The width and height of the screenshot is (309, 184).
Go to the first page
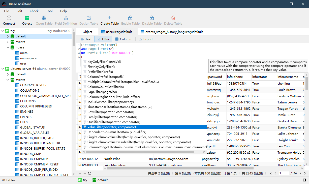[x=271, y=173]
